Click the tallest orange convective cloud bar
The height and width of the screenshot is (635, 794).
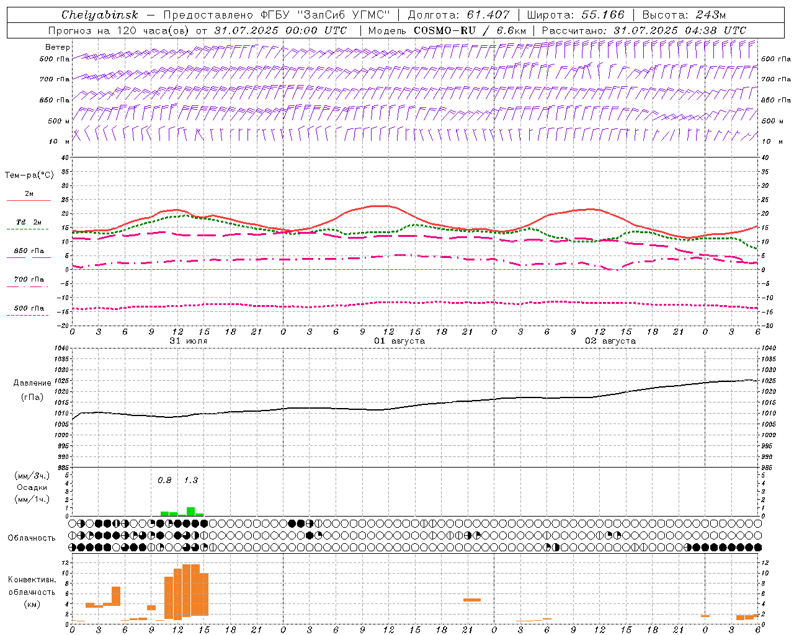[187, 592]
